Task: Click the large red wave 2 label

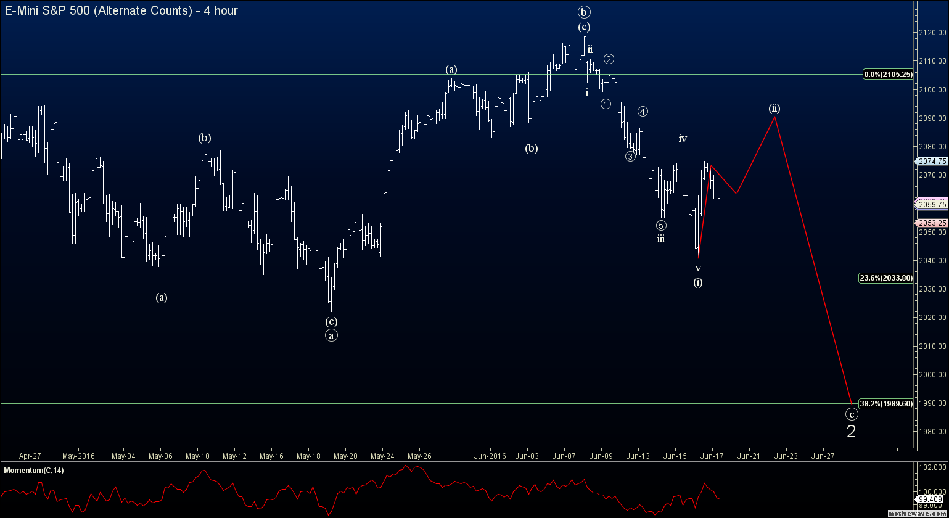Action: pos(852,432)
